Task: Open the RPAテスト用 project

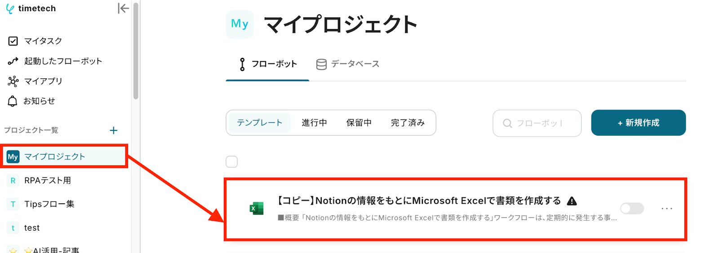Action: click(x=48, y=180)
